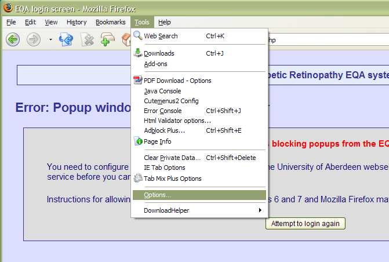Open Adblock Plus from the menu
This screenshot has width=389, height=262.
pos(199,130)
